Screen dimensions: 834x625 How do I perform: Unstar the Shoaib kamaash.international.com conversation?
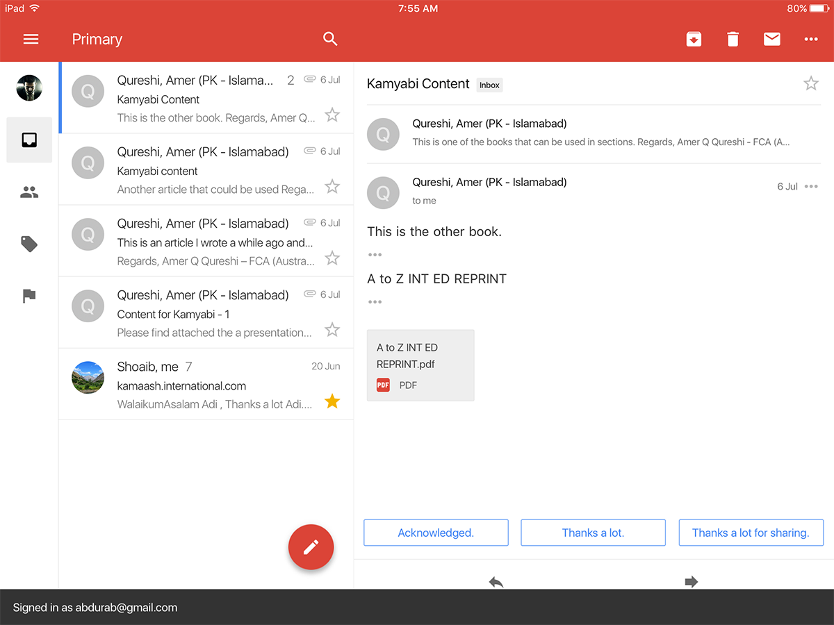(333, 401)
